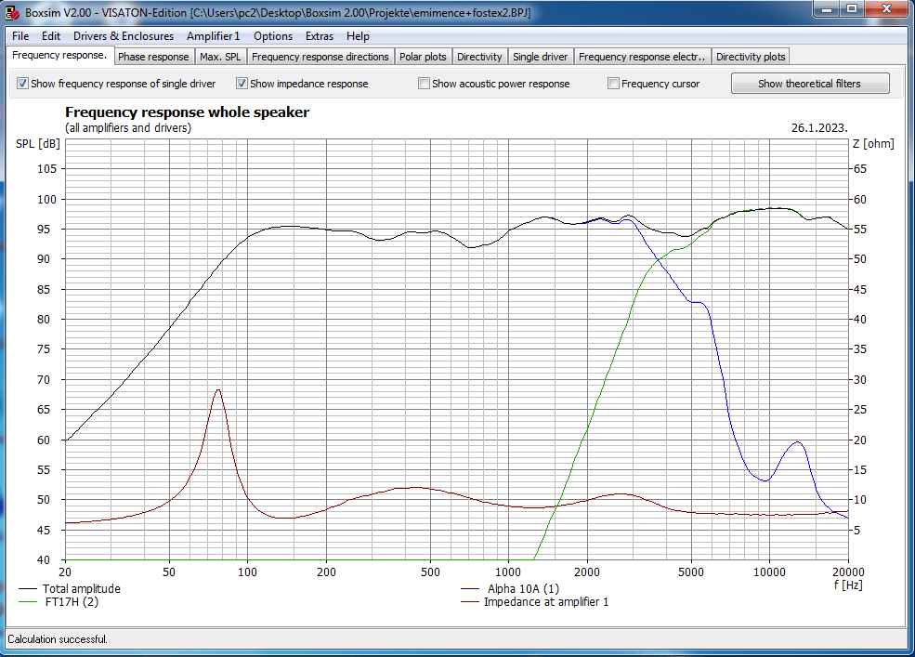The image size is (915, 657).
Task: Select the Frequency response tab
Action: point(59,56)
